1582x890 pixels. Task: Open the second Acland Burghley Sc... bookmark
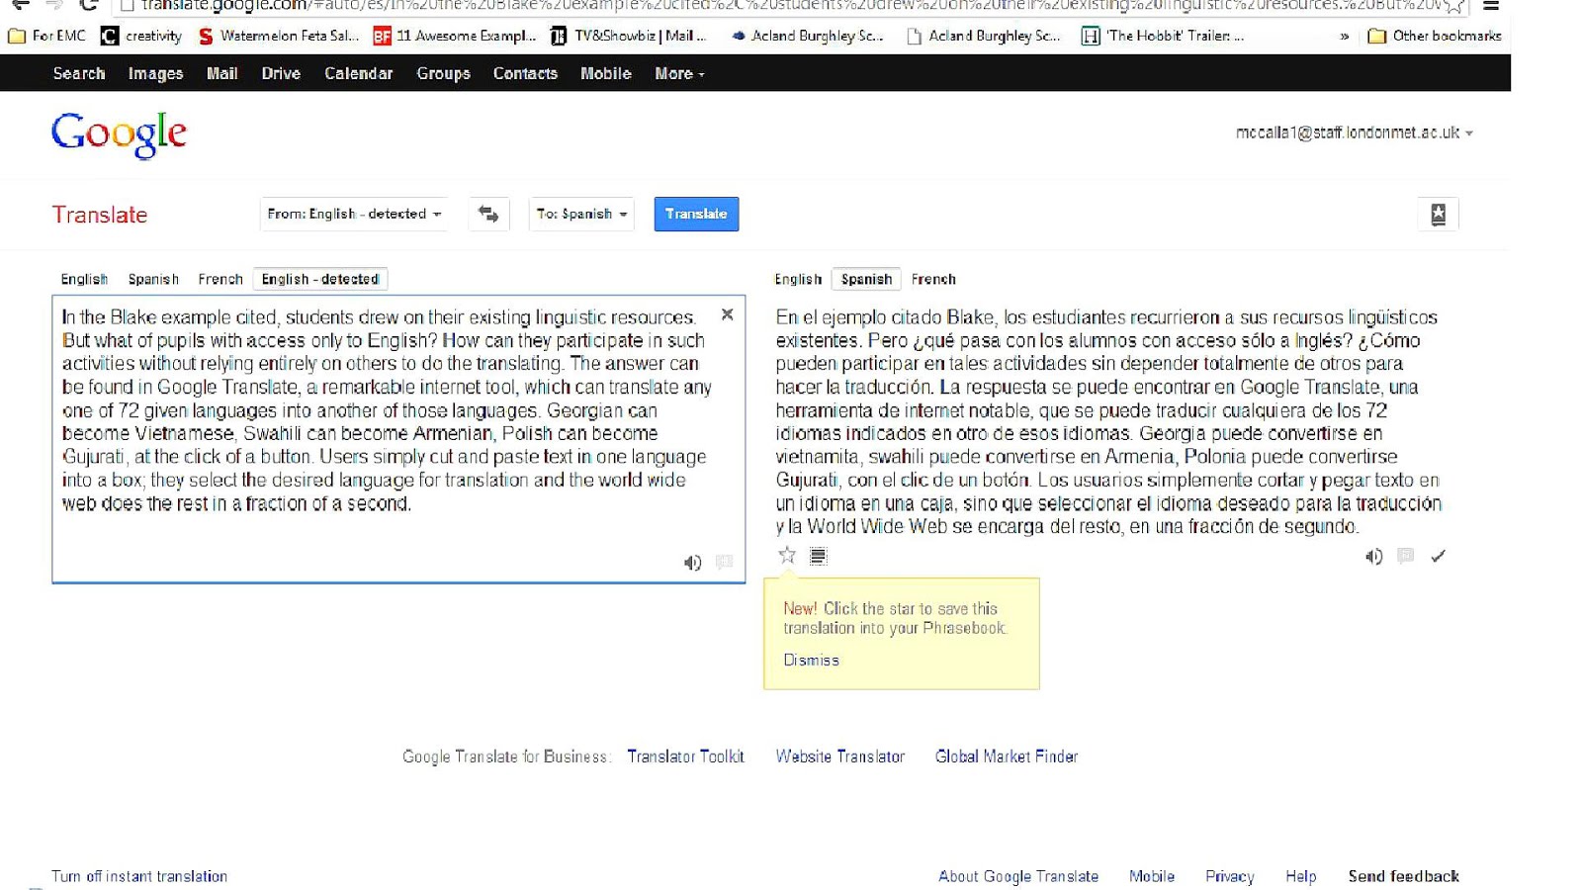coord(983,36)
